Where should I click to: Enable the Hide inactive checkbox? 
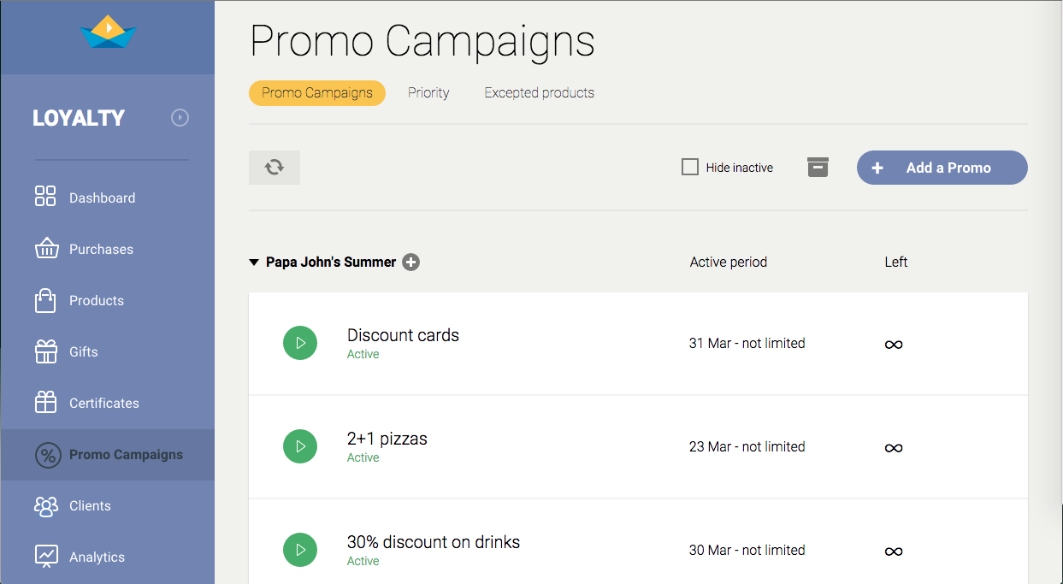coord(690,167)
